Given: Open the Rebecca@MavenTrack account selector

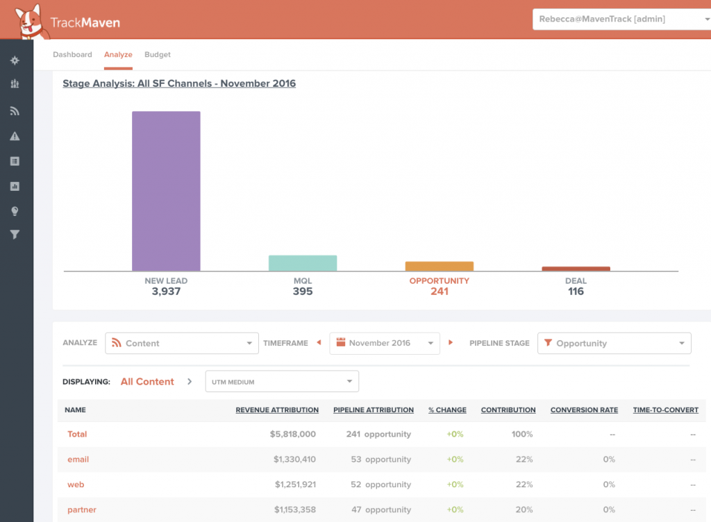Looking at the screenshot, I should [x=621, y=19].
